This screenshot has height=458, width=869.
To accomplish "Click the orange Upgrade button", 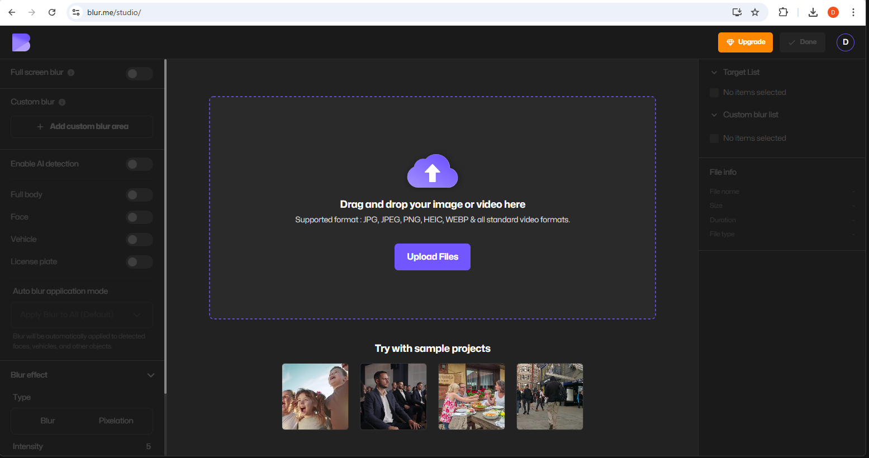I will (745, 42).
